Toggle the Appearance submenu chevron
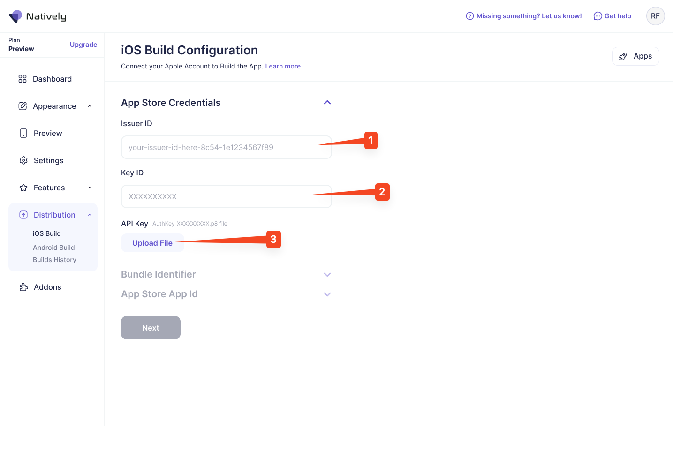This screenshot has width=673, height=451. click(90, 106)
